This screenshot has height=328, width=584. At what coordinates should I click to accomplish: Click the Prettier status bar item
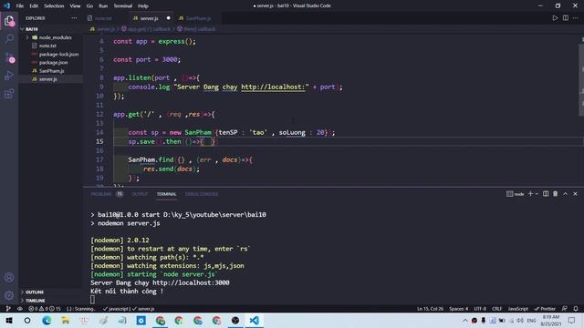click(545, 309)
